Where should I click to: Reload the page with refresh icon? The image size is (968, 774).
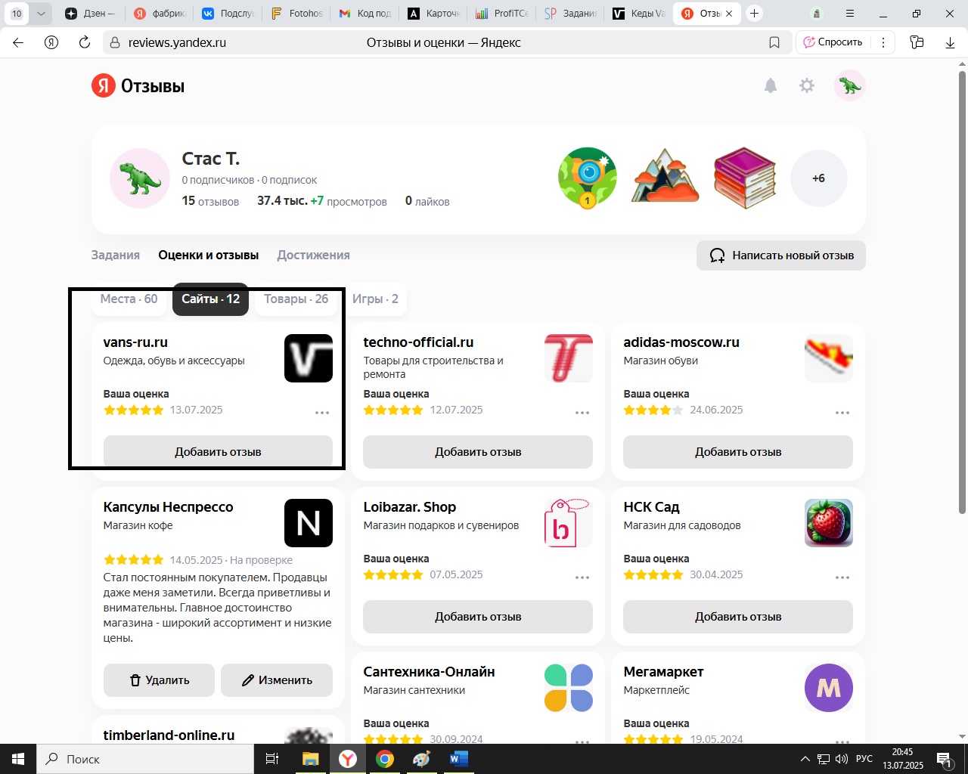coord(85,42)
